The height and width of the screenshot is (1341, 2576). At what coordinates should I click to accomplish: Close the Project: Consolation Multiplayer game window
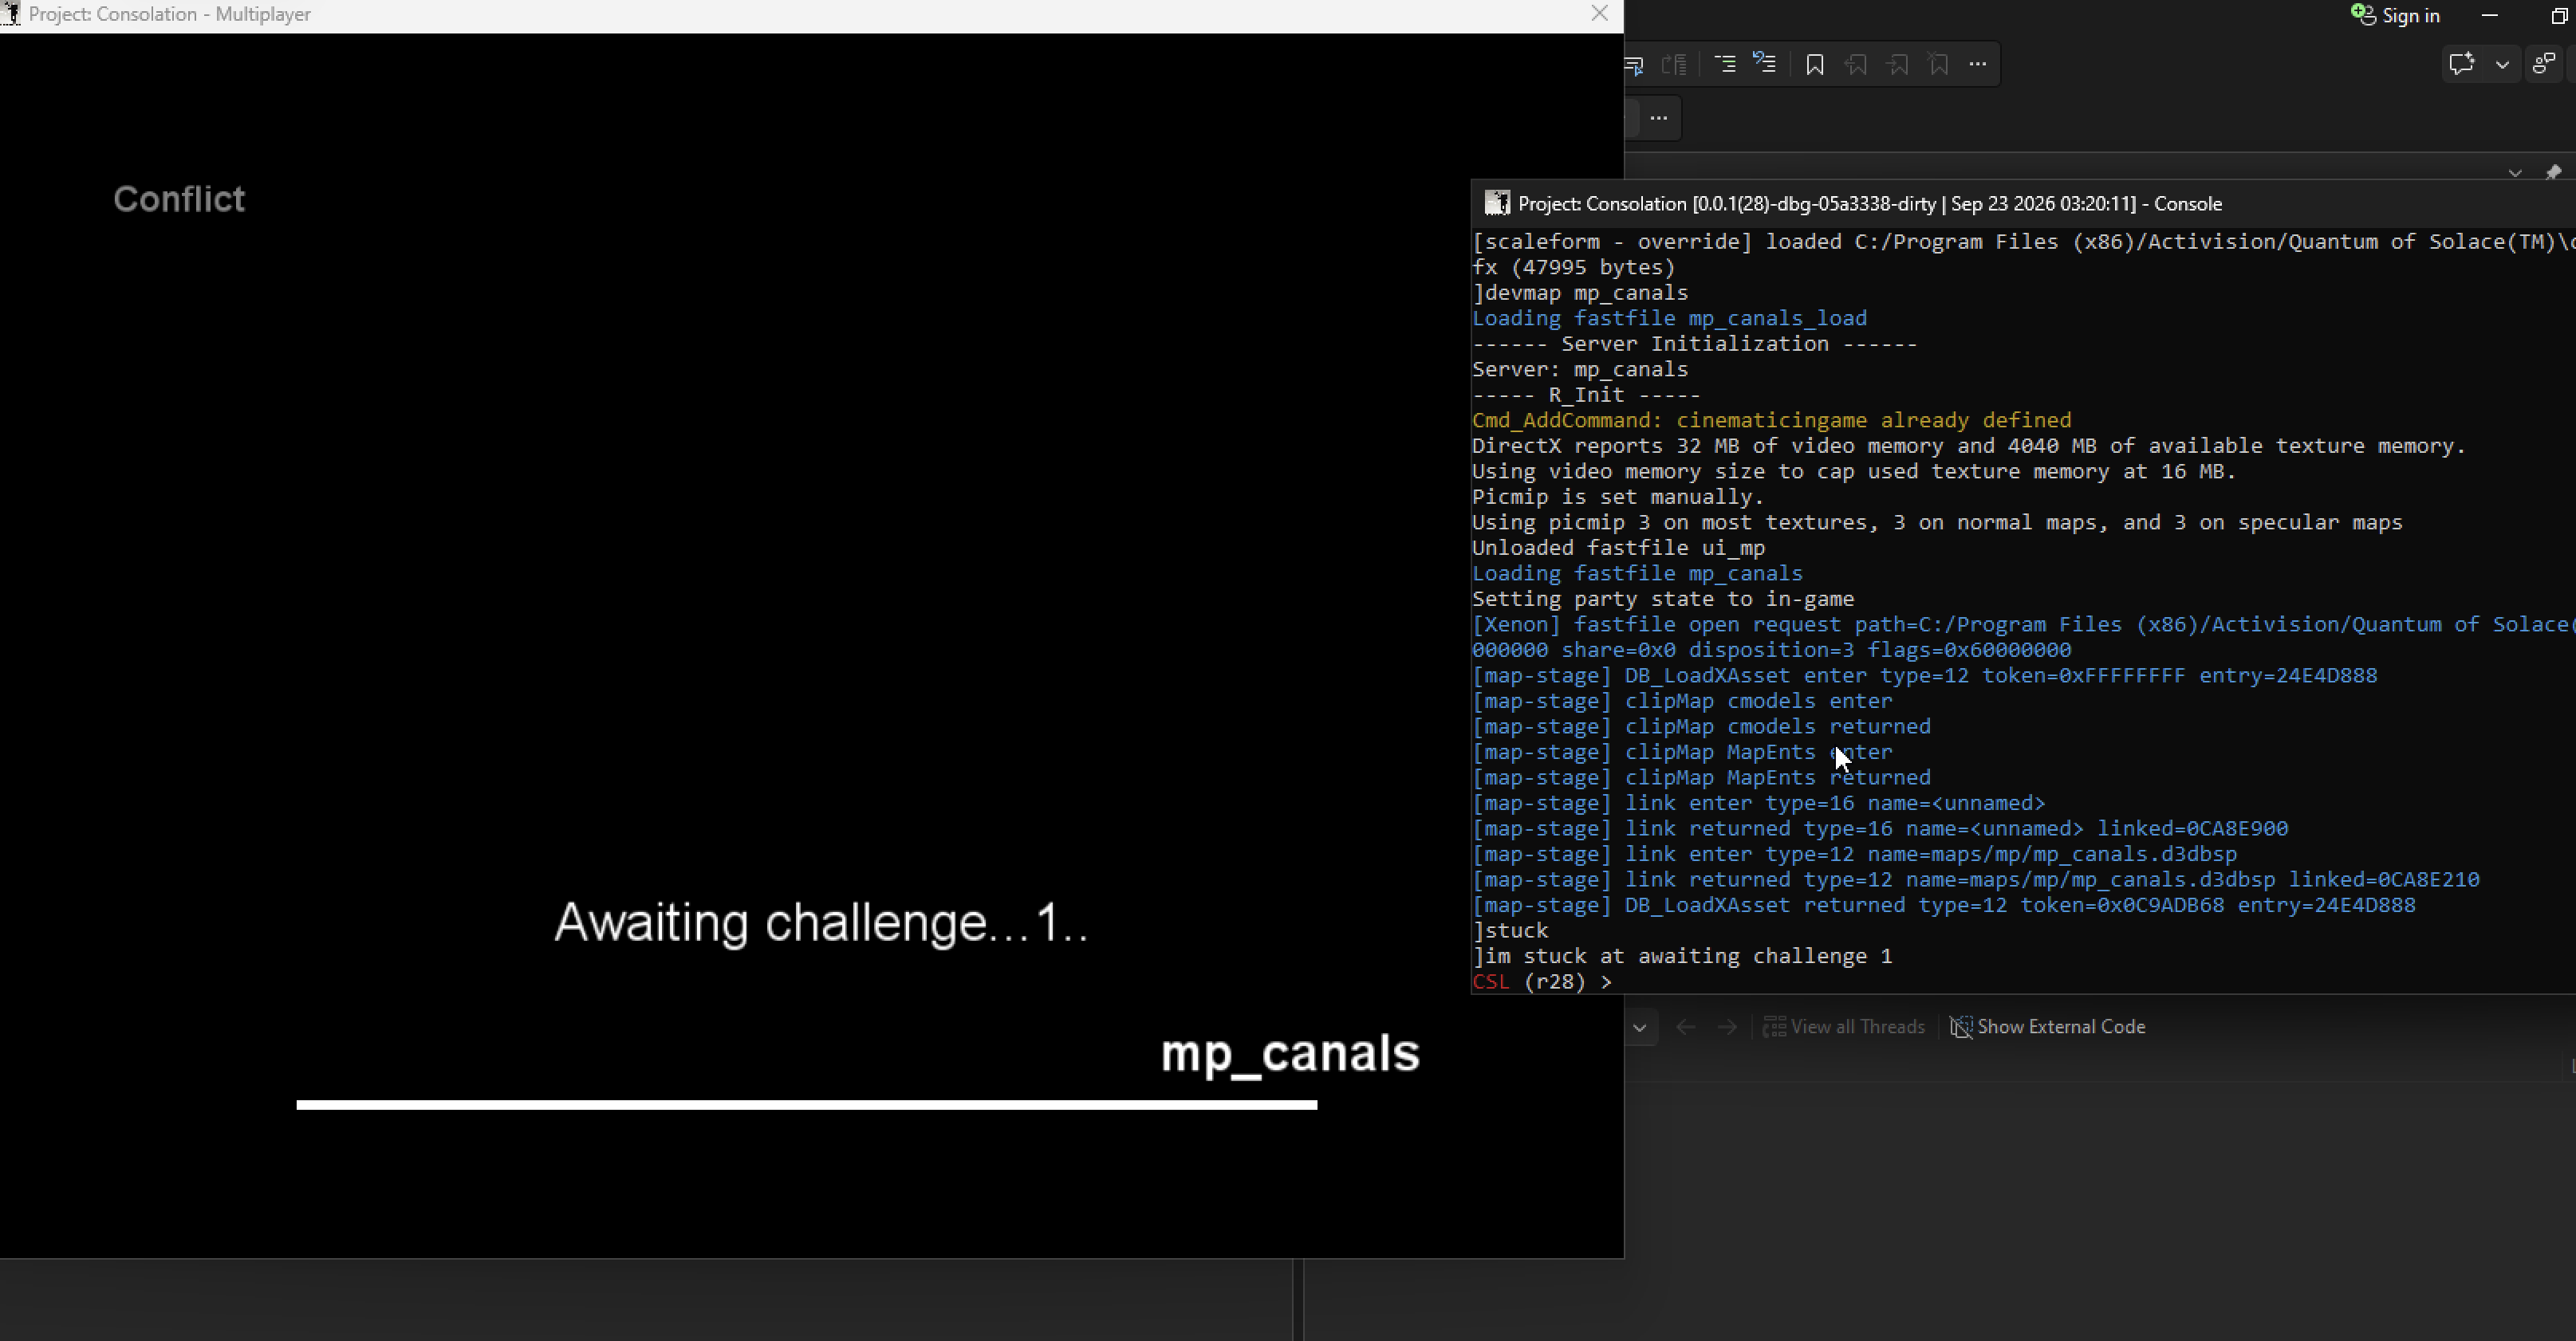[1599, 14]
